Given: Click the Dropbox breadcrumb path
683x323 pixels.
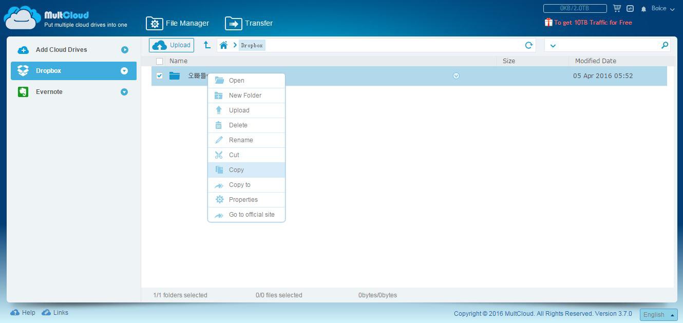Looking at the screenshot, I should point(252,45).
